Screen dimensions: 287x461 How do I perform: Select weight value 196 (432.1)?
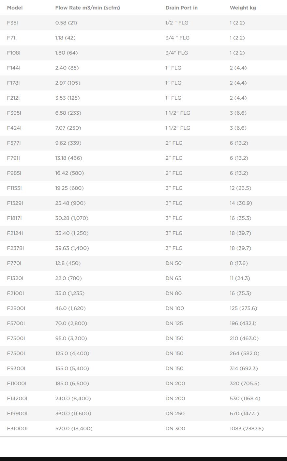click(243, 323)
